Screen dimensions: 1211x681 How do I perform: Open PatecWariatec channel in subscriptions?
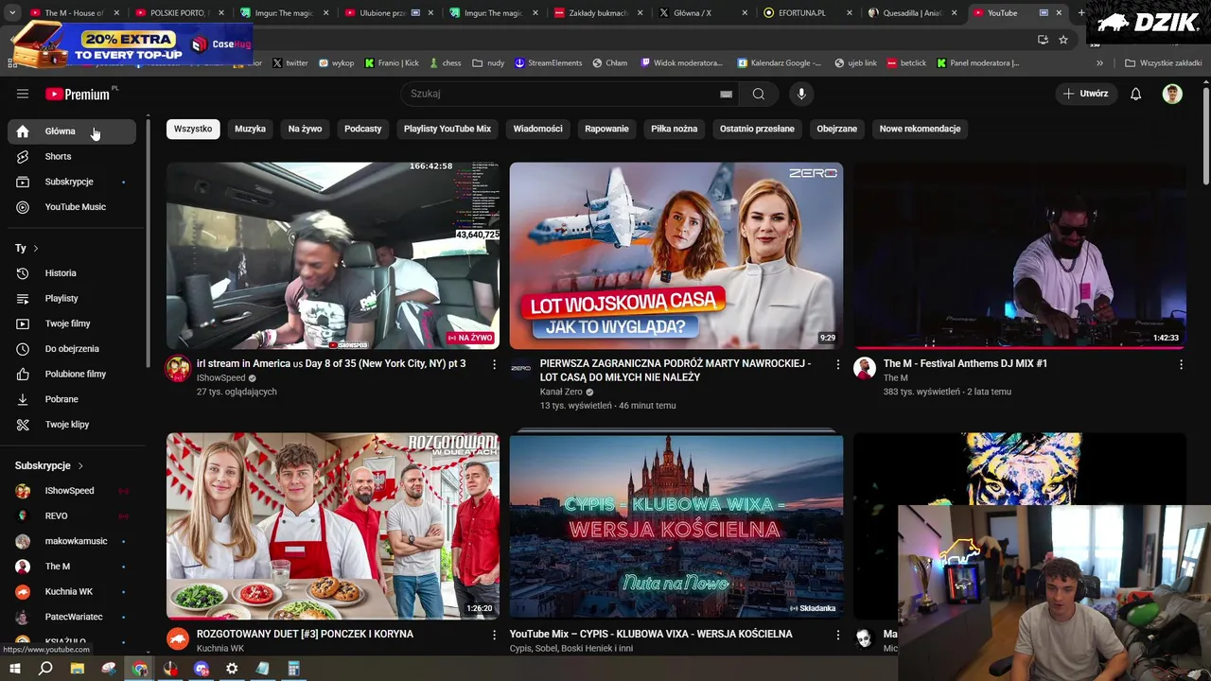coord(72,617)
